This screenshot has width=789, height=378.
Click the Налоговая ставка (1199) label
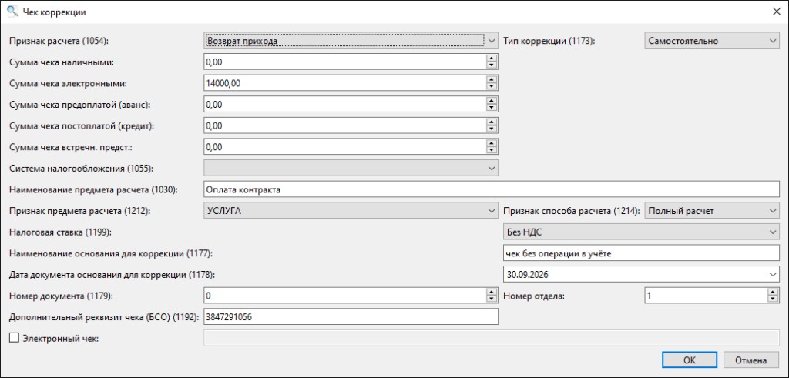[60, 232]
